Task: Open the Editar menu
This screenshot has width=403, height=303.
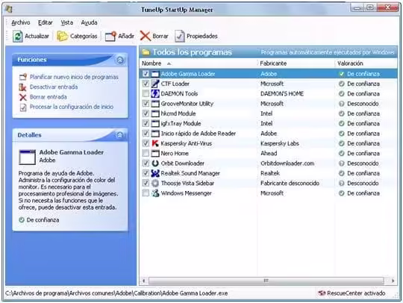Action: pyautogui.click(x=46, y=22)
